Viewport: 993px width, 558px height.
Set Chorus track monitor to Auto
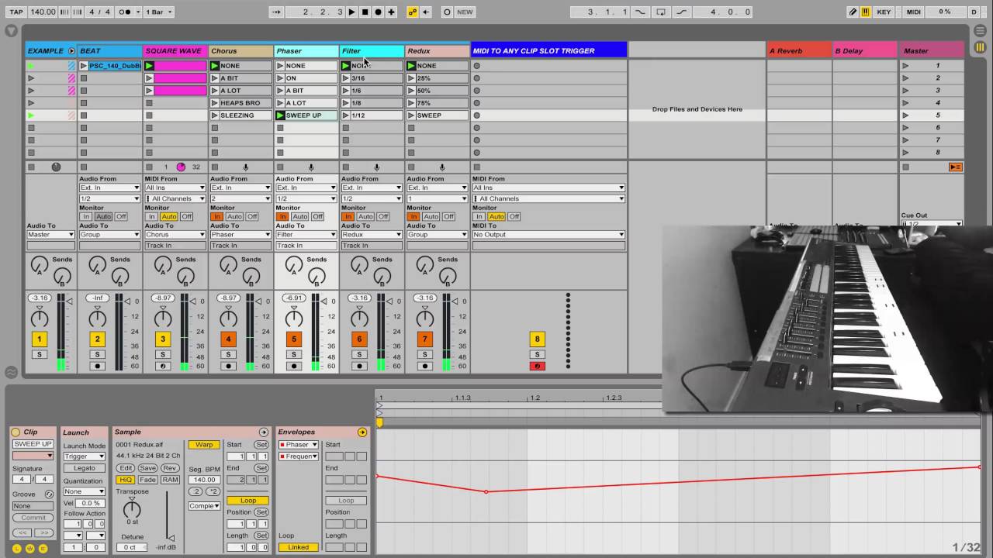234,217
